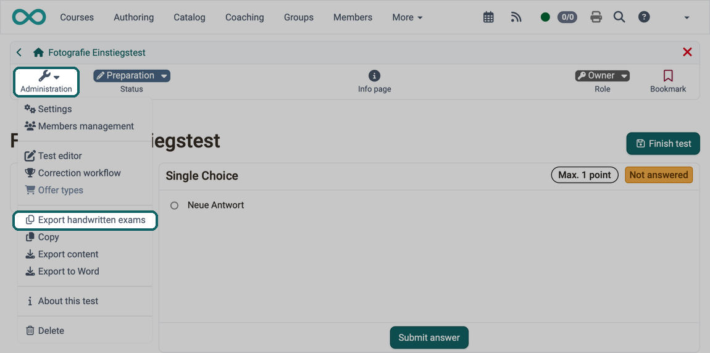This screenshot has height=353, width=710.
Task: Bookmark this test with the Bookmark icon
Action: pyautogui.click(x=668, y=75)
